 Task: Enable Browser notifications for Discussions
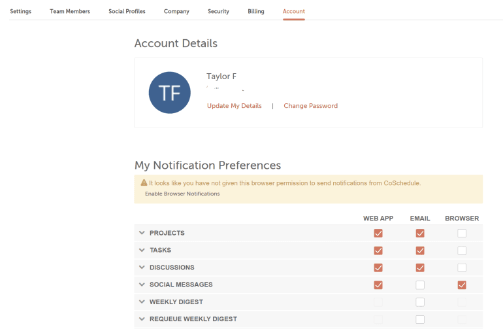point(462,268)
